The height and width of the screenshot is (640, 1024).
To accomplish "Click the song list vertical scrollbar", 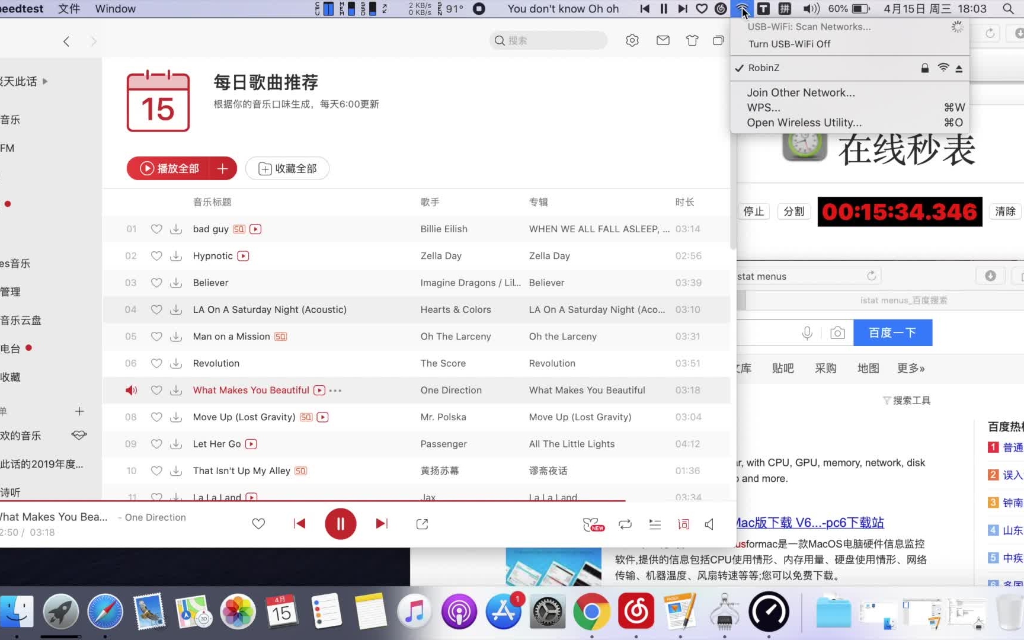I will (x=733, y=160).
